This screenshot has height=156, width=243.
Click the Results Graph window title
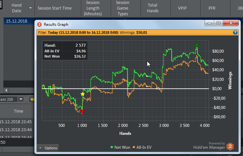tap(56, 25)
